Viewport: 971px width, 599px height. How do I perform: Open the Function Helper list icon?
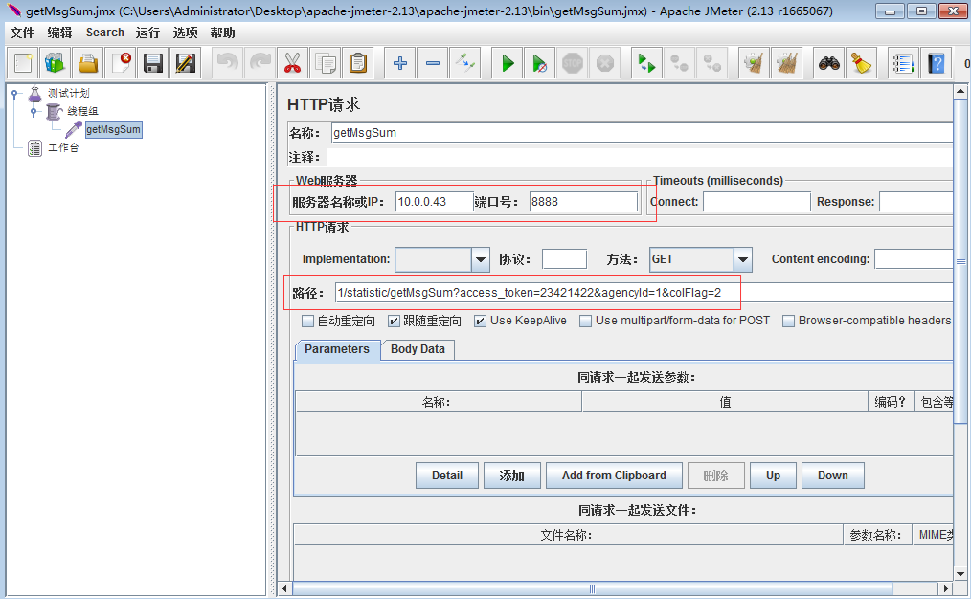(x=904, y=63)
